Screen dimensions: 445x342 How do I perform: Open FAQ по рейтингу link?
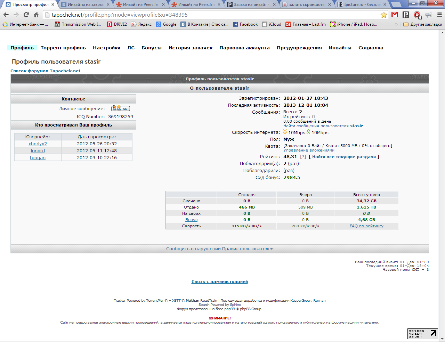[366, 226]
